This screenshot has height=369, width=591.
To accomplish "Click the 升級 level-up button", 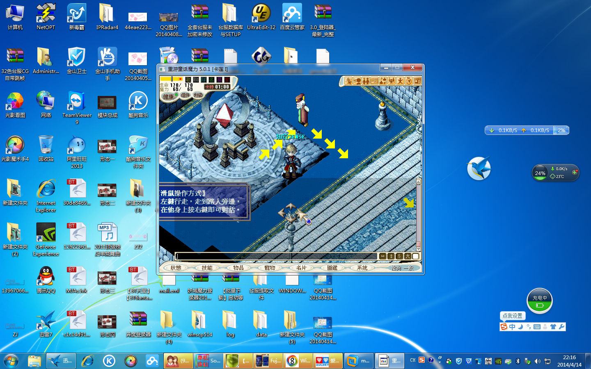I will click(x=199, y=95).
